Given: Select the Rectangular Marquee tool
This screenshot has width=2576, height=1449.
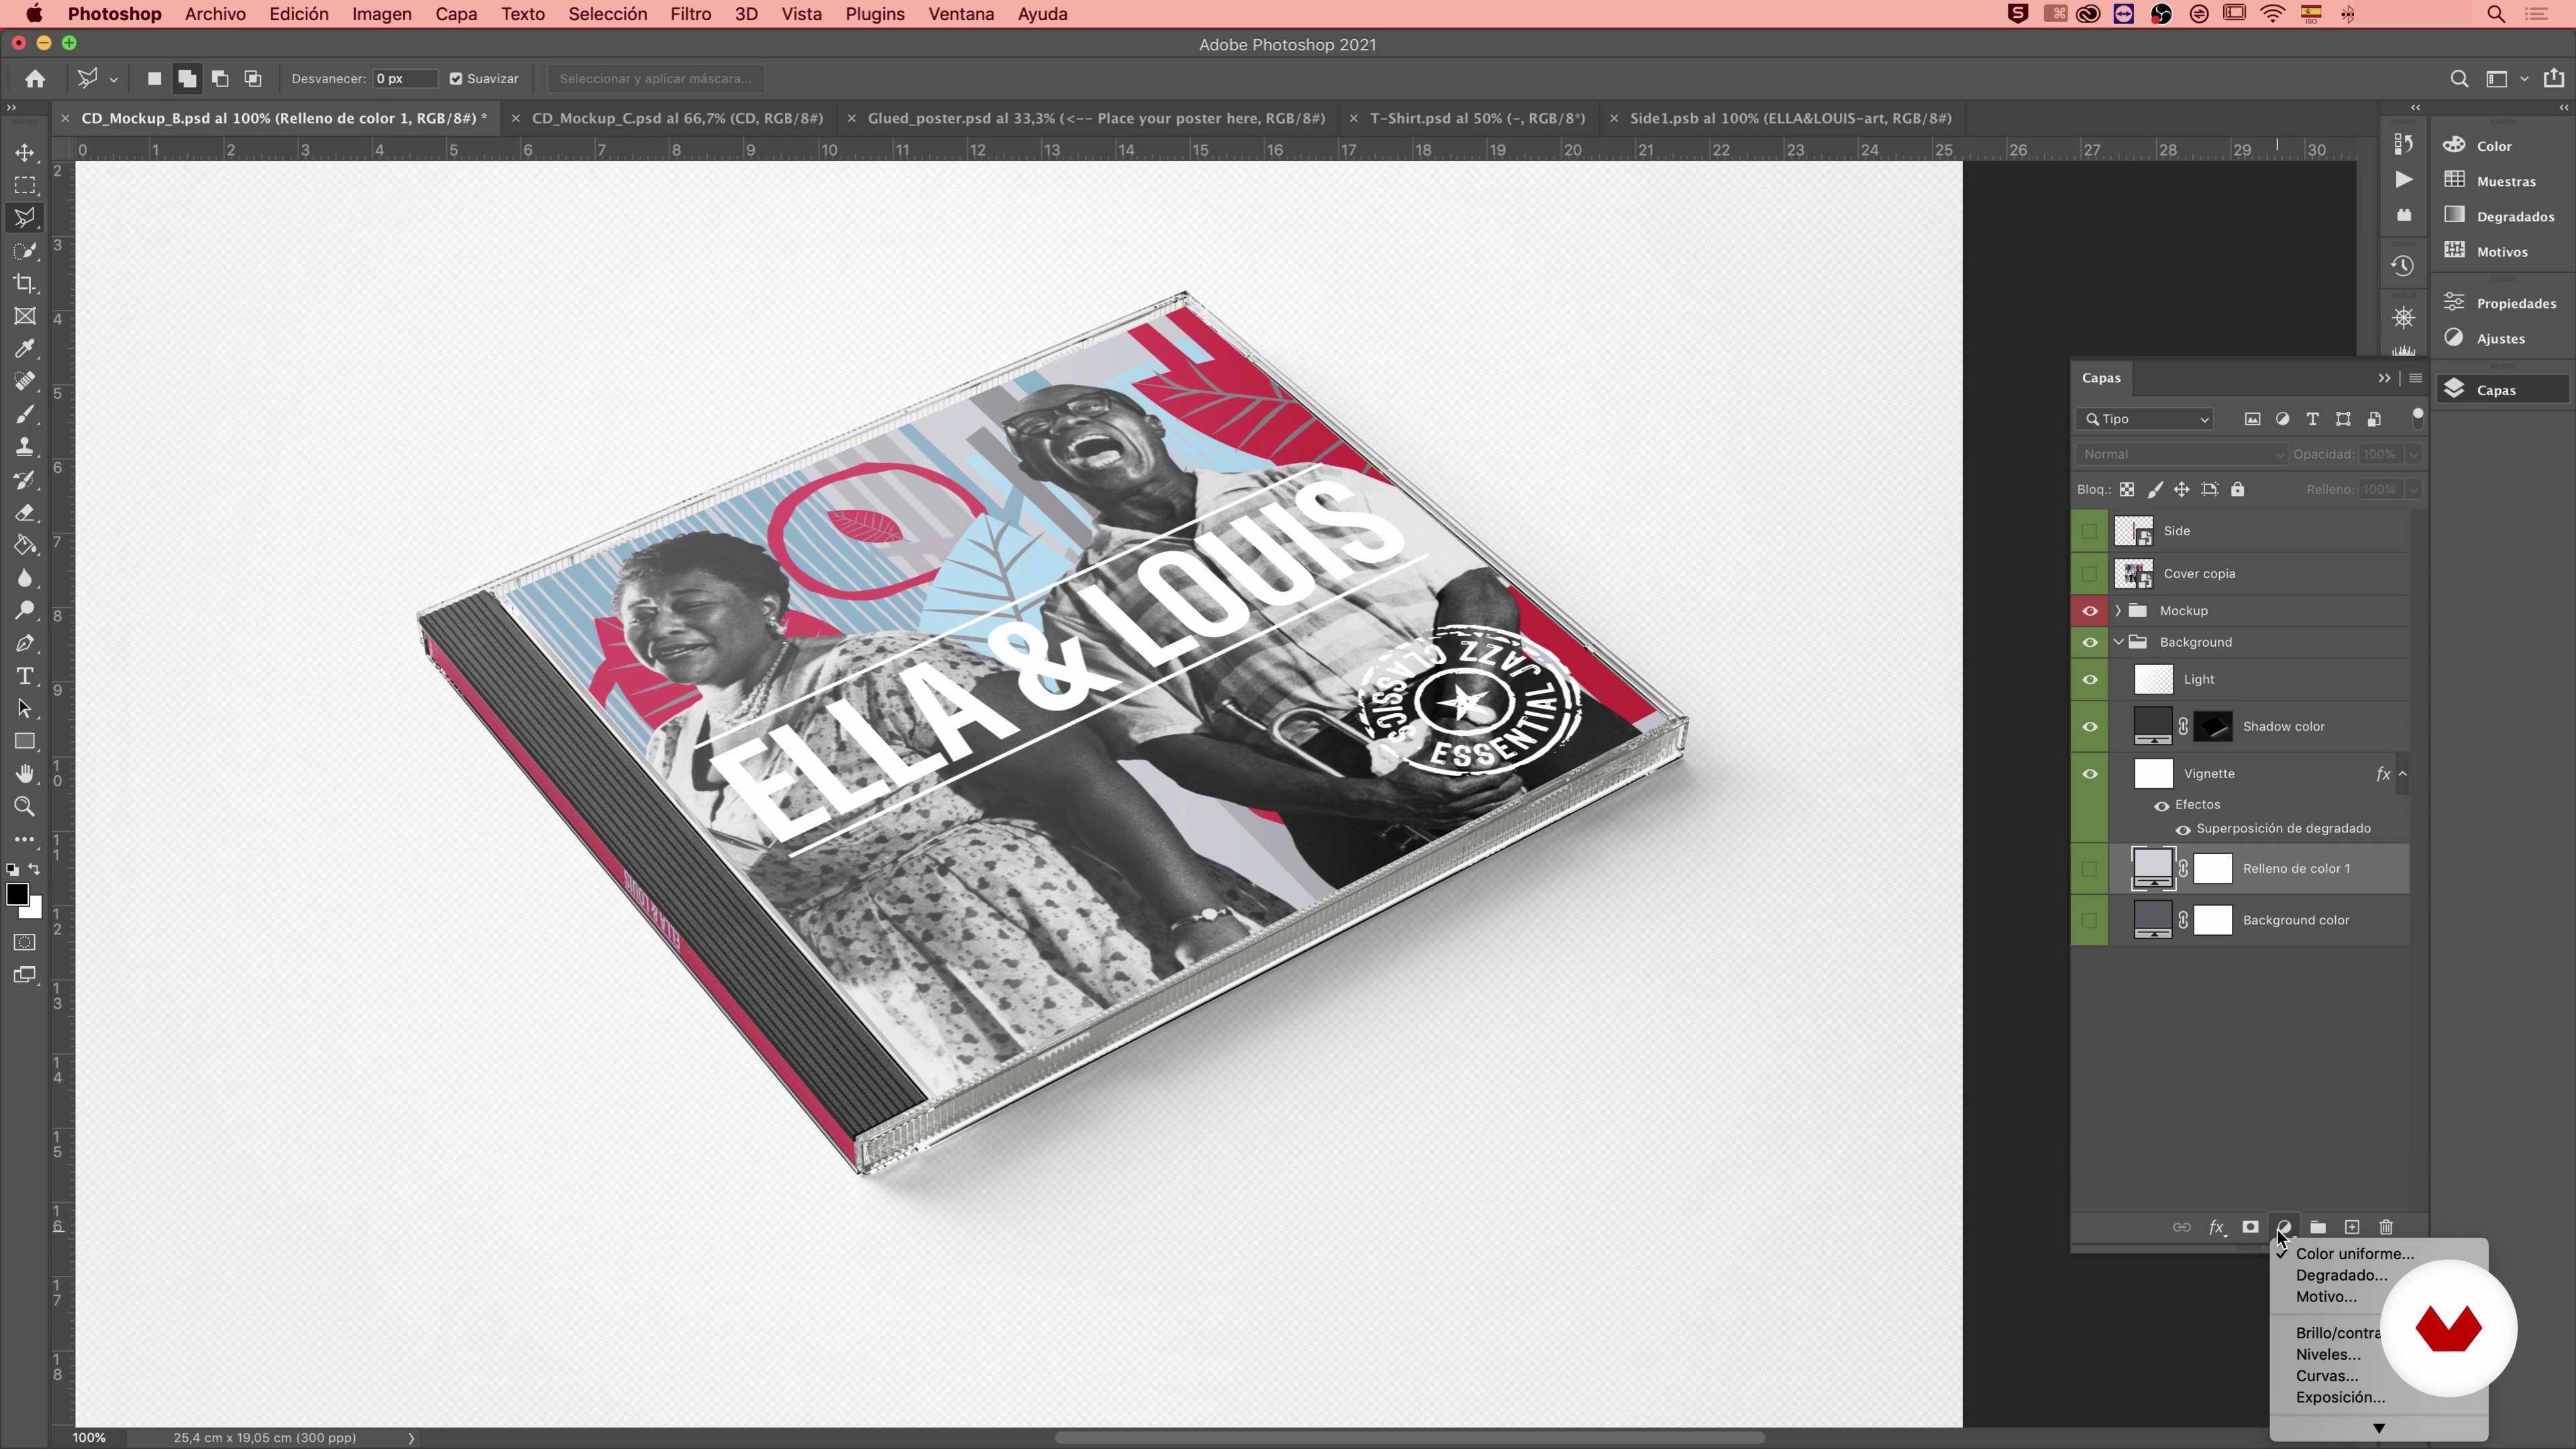Looking at the screenshot, I should coord(25,186).
